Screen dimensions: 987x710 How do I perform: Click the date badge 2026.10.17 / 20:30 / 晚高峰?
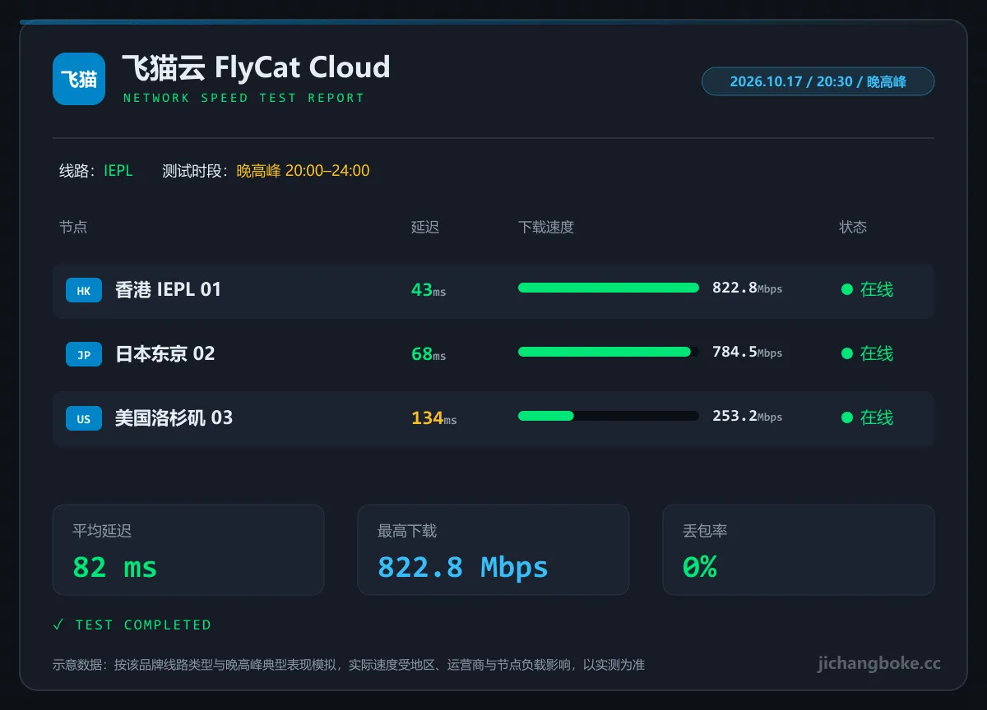coord(818,81)
